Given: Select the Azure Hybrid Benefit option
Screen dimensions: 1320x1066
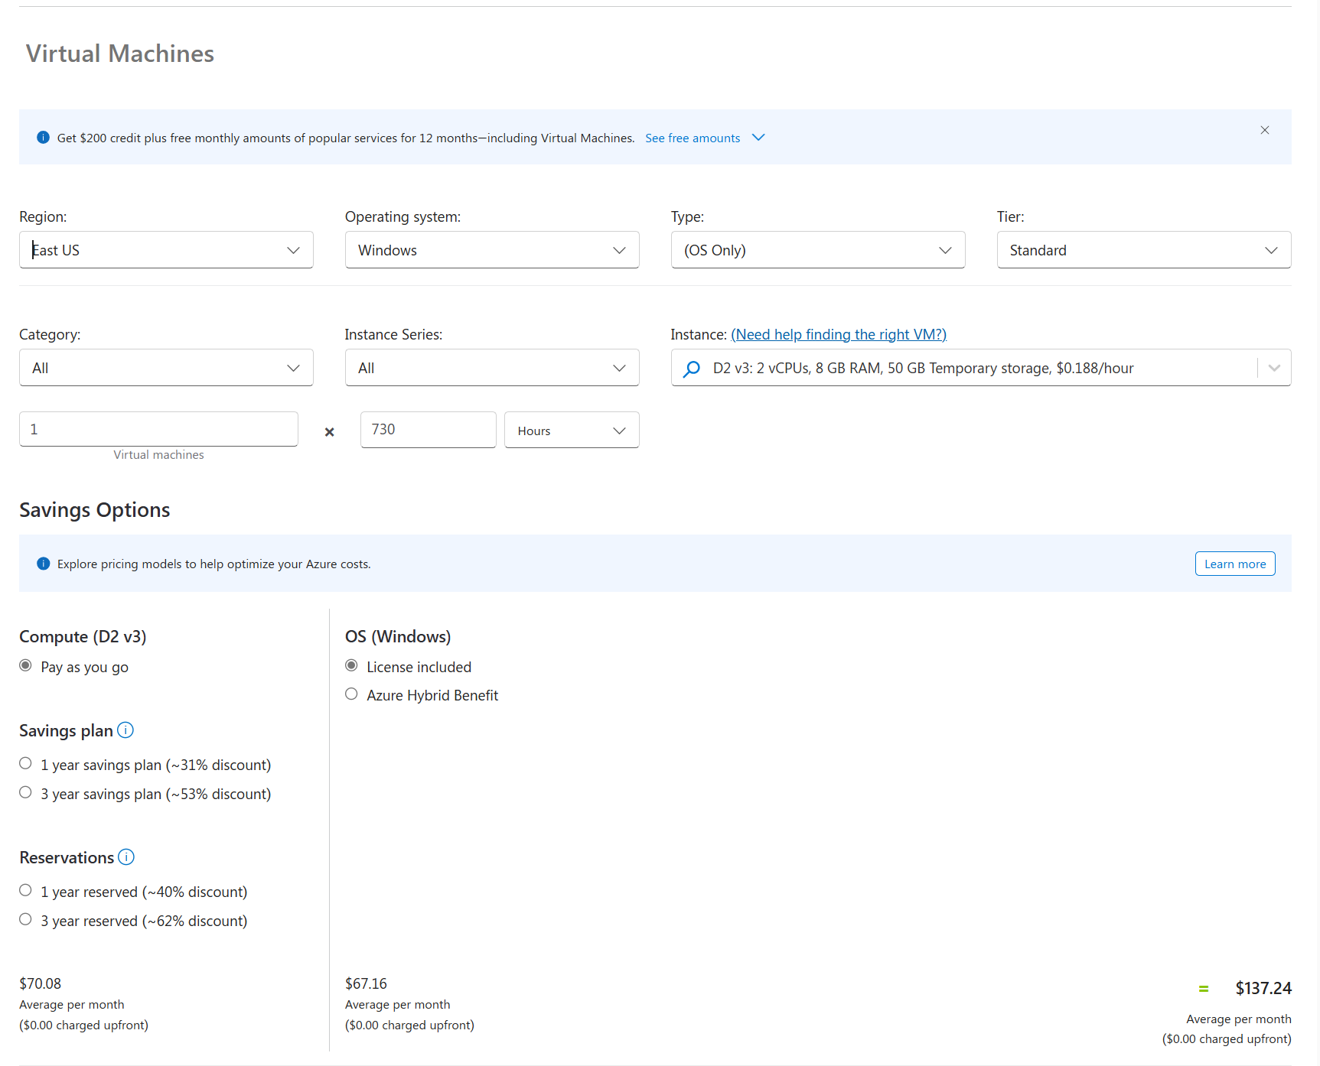Looking at the screenshot, I should tap(351, 694).
